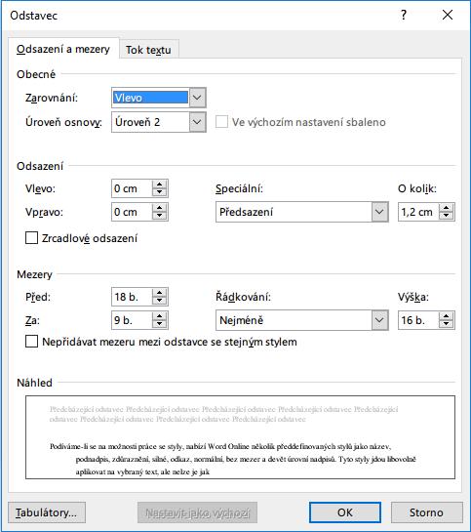This screenshot has height=532, width=471.
Task: Click the help question mark icon
Action: point(404,15)
